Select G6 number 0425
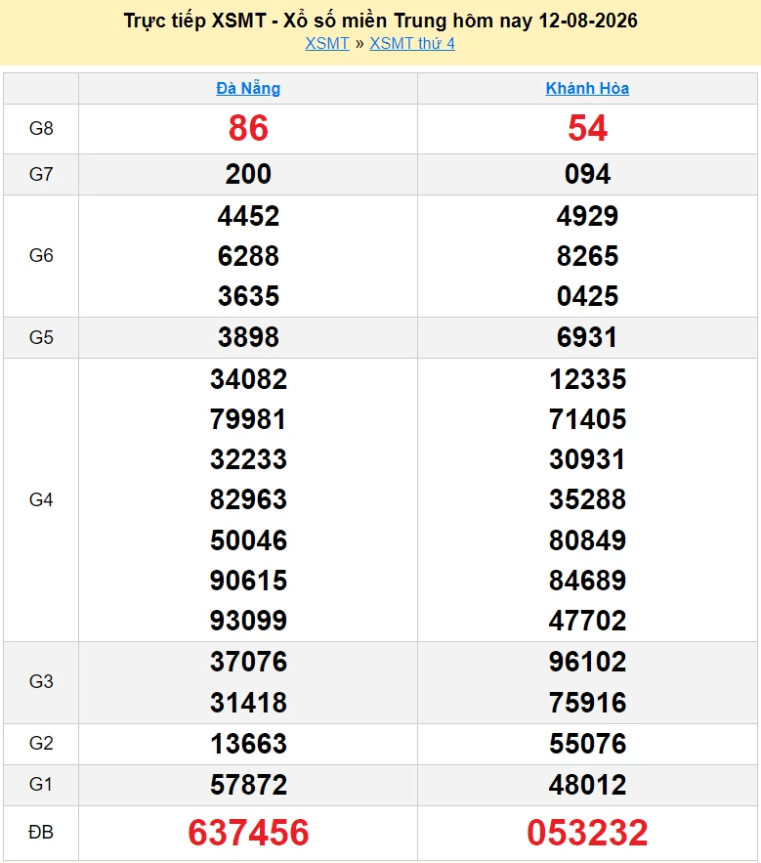761x863 pixels. point(587,296)
